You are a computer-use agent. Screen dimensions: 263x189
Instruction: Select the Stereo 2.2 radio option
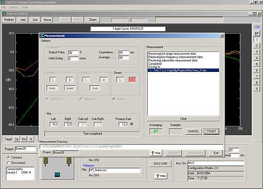(47, 99)
